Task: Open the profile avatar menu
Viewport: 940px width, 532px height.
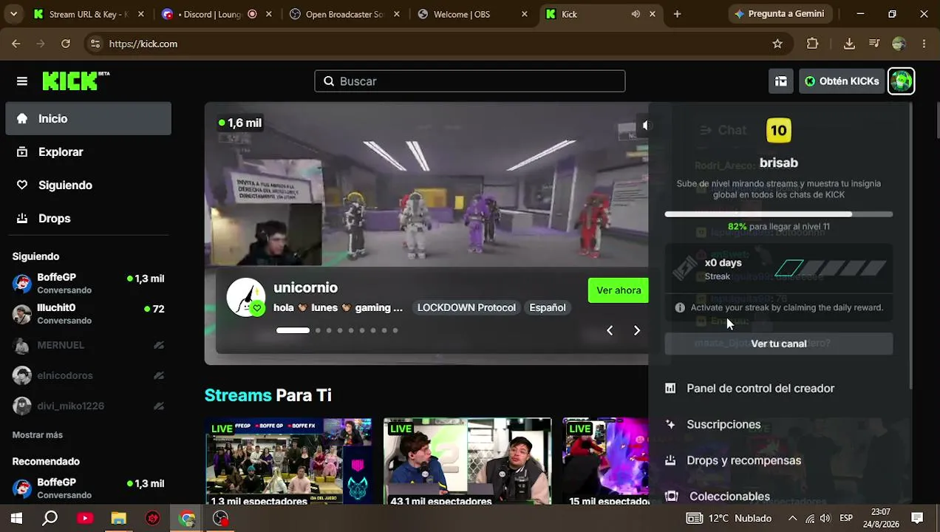Action: (x=902, y=81)
